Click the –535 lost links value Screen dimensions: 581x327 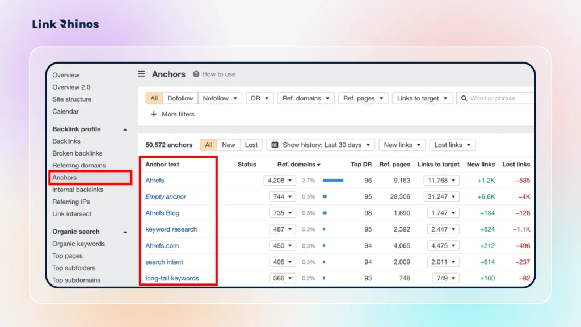523,181
